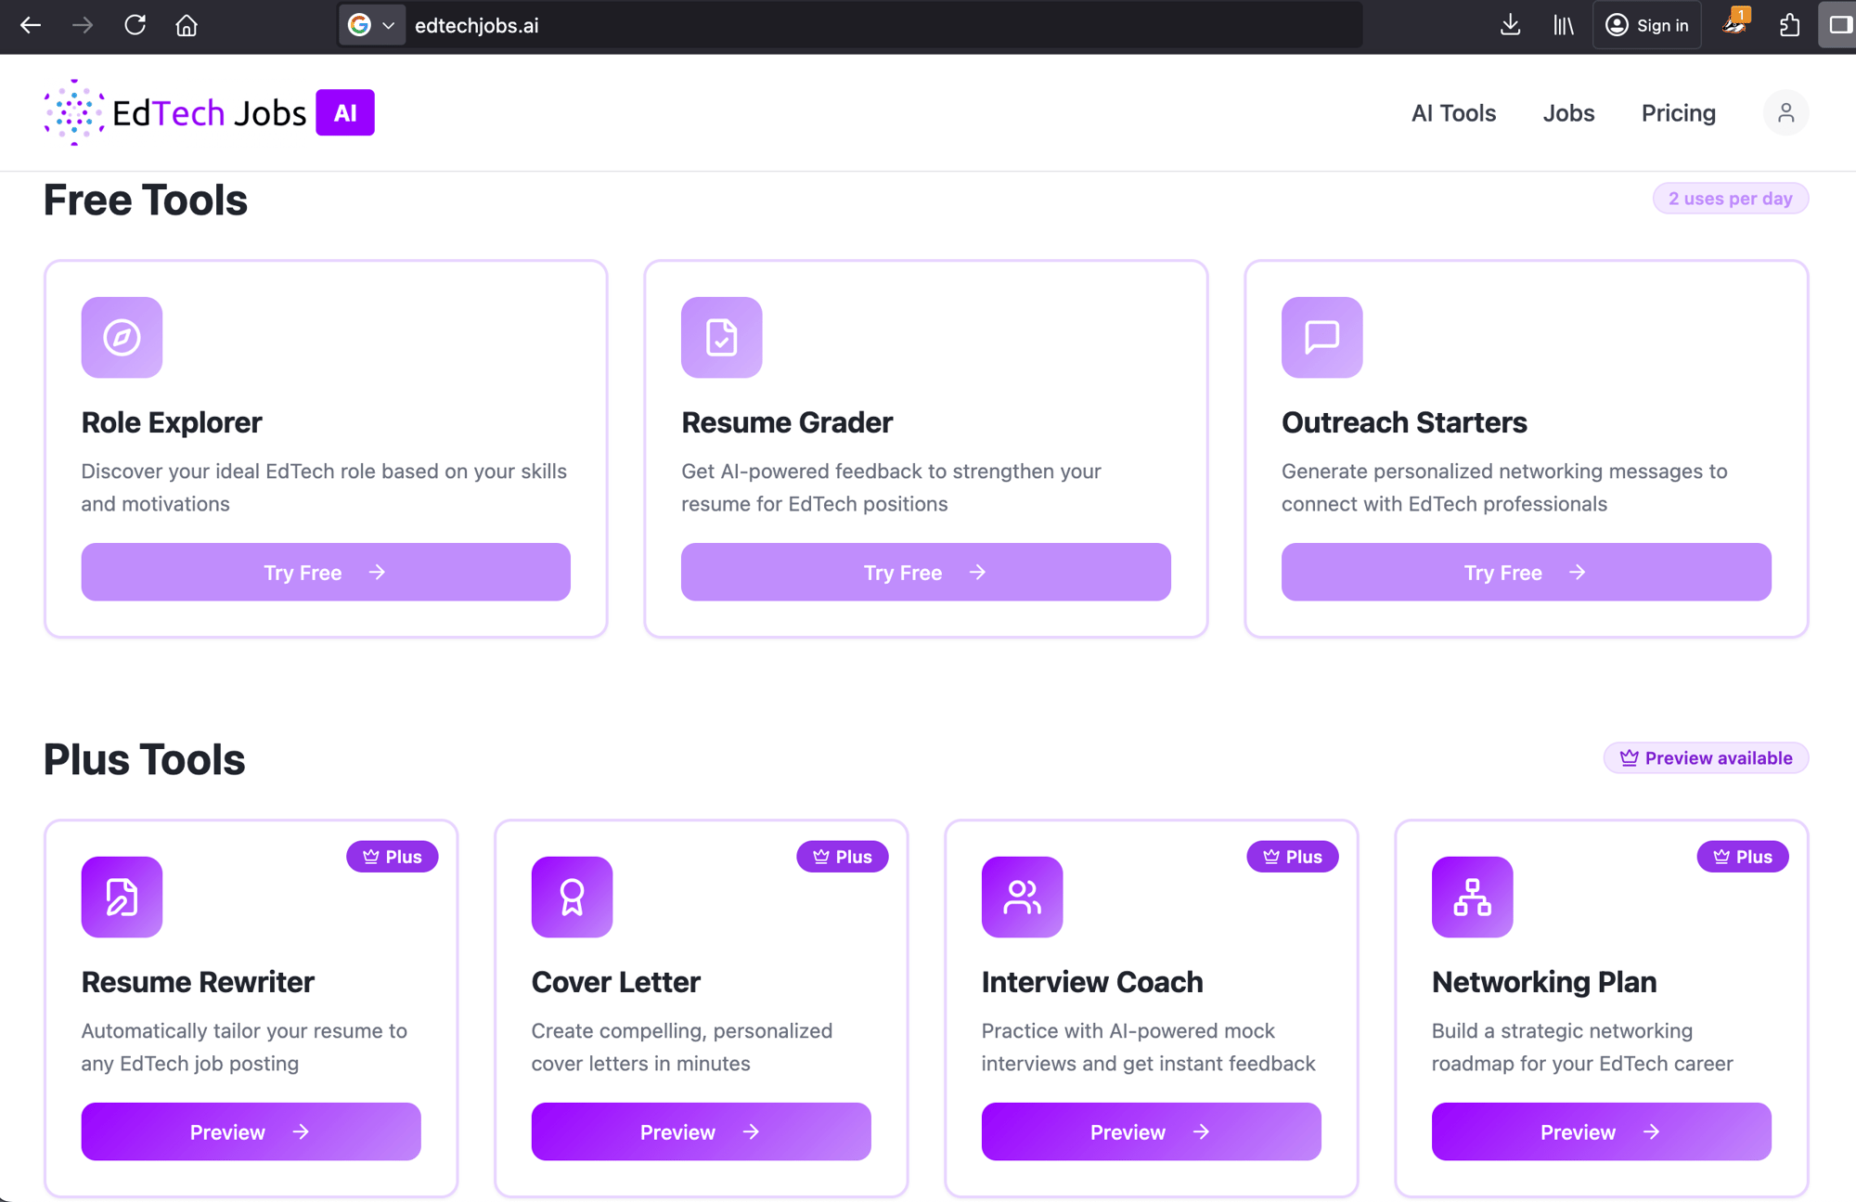Click the Resume Rewriter pen icon
The width and height of the screenshot is (1856, 1202).
point(122,897)
